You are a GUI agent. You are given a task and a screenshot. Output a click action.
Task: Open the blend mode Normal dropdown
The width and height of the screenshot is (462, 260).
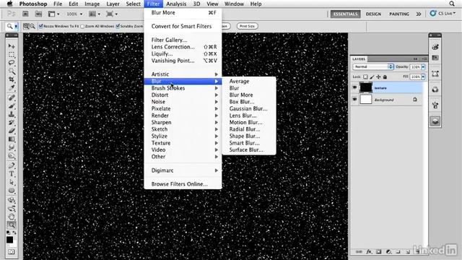tap(373, 67)
